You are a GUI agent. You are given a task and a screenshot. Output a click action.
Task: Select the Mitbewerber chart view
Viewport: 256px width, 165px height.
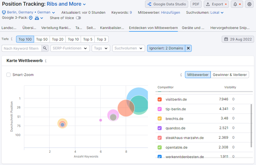(x=198, y=75)
